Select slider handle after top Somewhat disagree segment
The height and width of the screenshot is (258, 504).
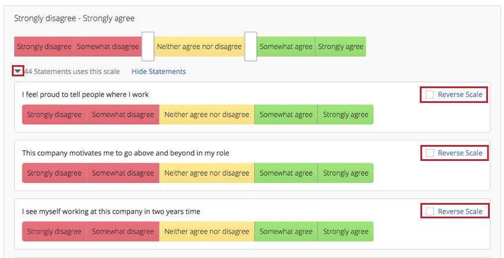(148, 47)
